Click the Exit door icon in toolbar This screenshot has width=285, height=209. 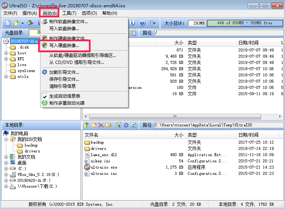[x=153, y=23]
